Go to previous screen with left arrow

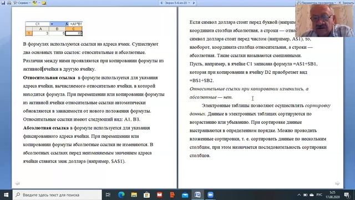161,3
